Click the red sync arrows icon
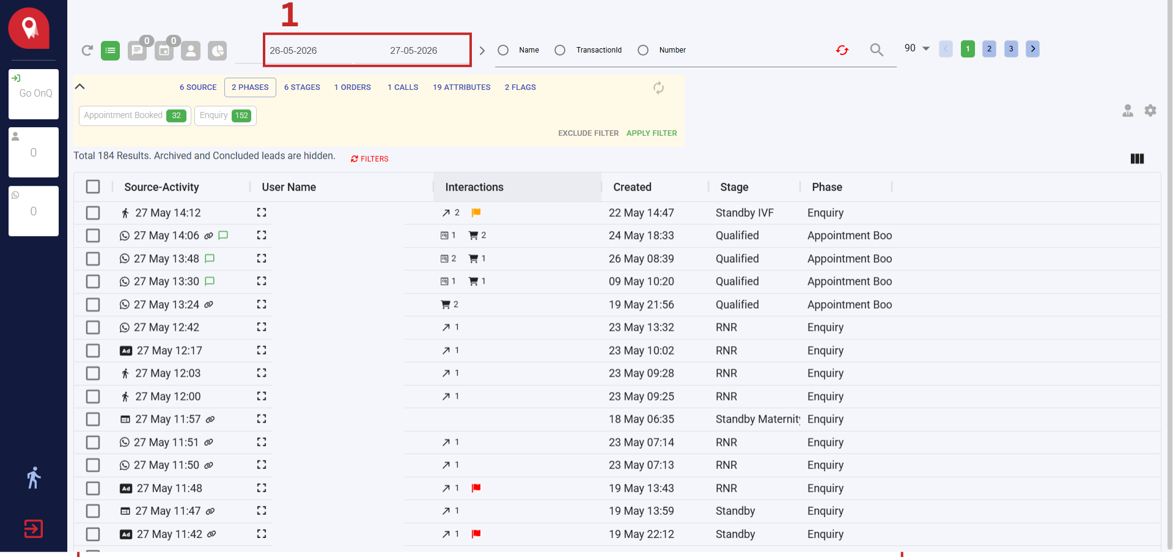This screenshot has height=557, width=1173. click(x=842, y=50)
